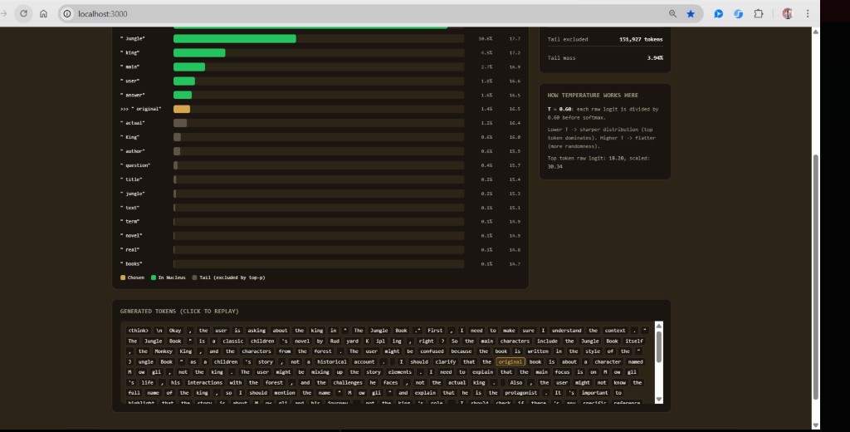Click the gold bar for "original"
Screen dimensions: 850x432
point(182,109)
